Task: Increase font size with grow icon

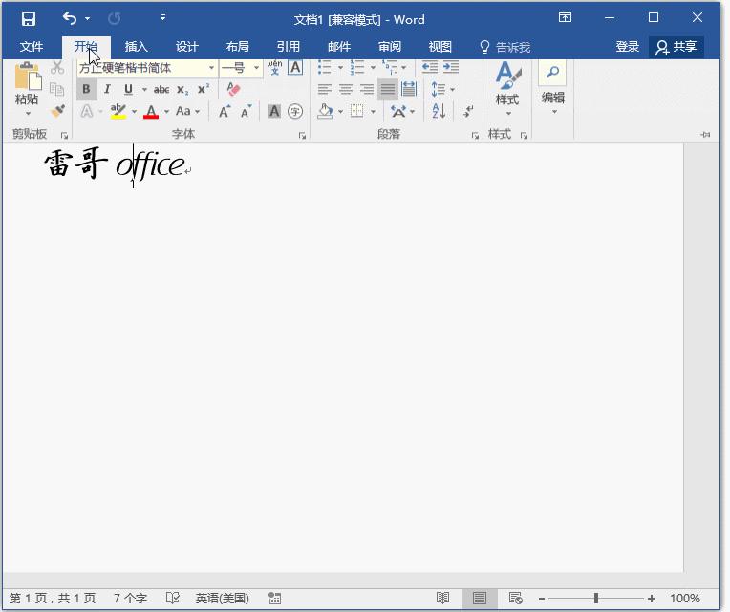Action: (225, 111)
